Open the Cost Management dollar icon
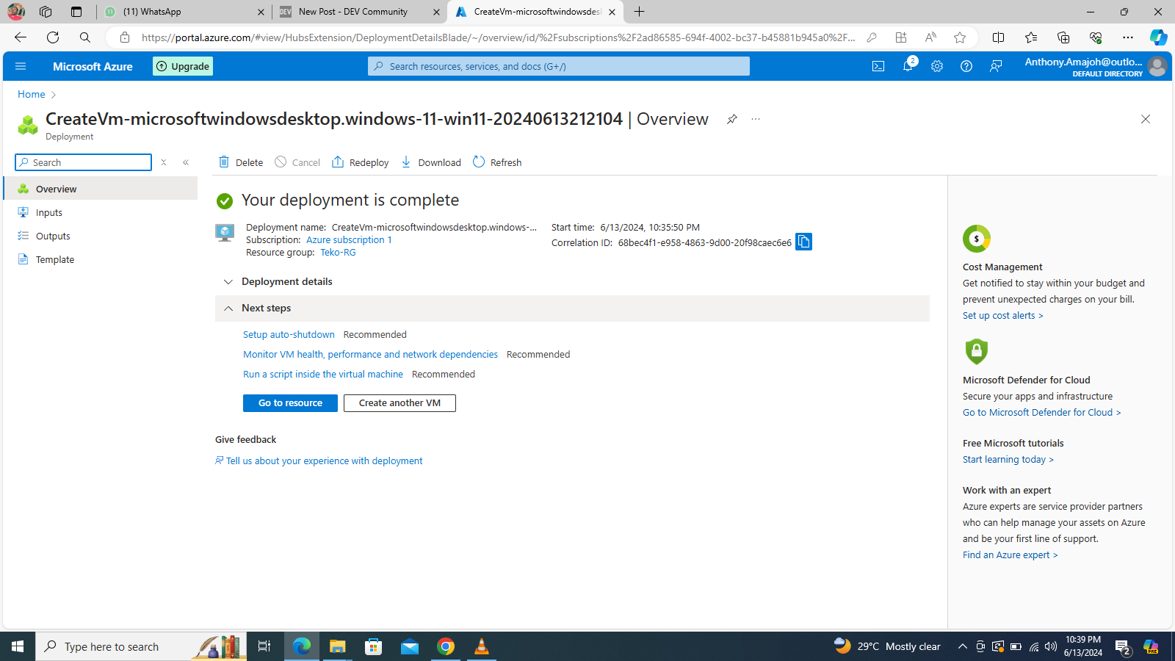1175x661 pixels. point(977,239)
